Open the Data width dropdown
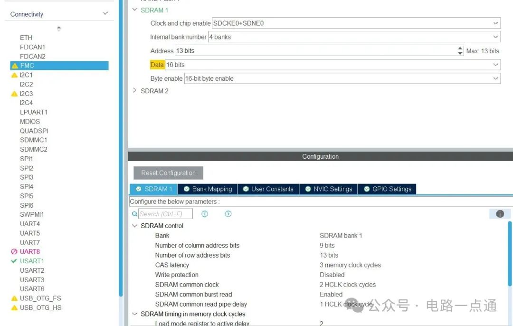Viewport: 513px width, 326px height. click(x=495, y=65)
